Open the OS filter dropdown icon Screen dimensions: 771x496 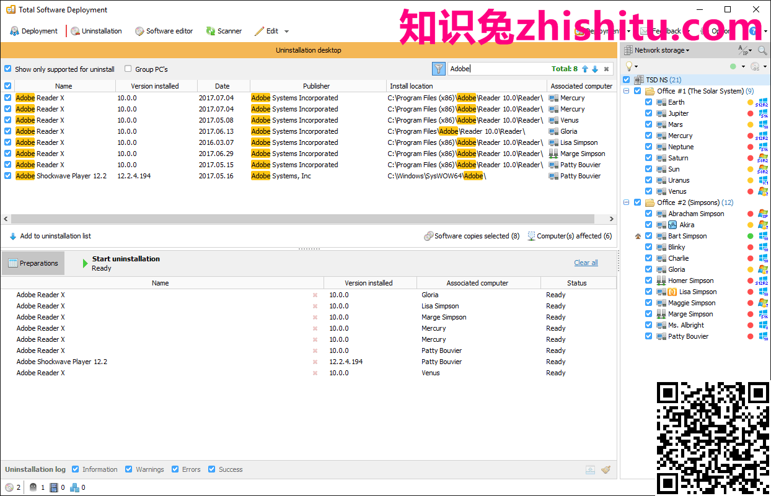click(759, 66)
